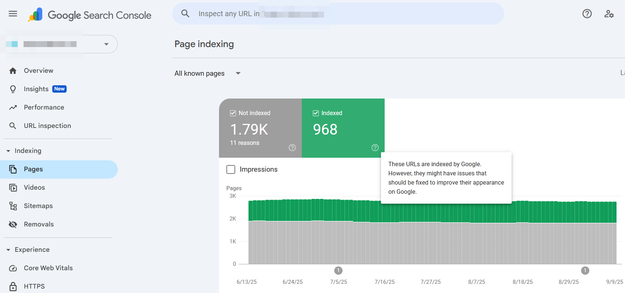
Task: Open Insights marked as New
Action: coord(36,89)
